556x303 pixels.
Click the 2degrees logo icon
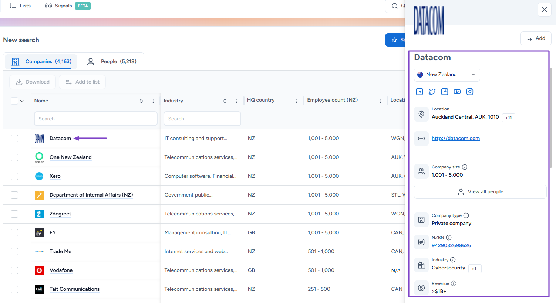tap(39, 214)
